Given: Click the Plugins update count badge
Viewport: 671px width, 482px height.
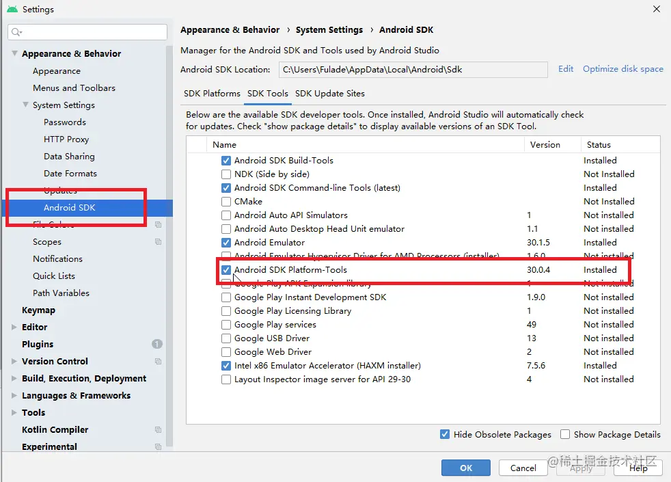Looking at the screenshot, I should [x=157, y=344].
